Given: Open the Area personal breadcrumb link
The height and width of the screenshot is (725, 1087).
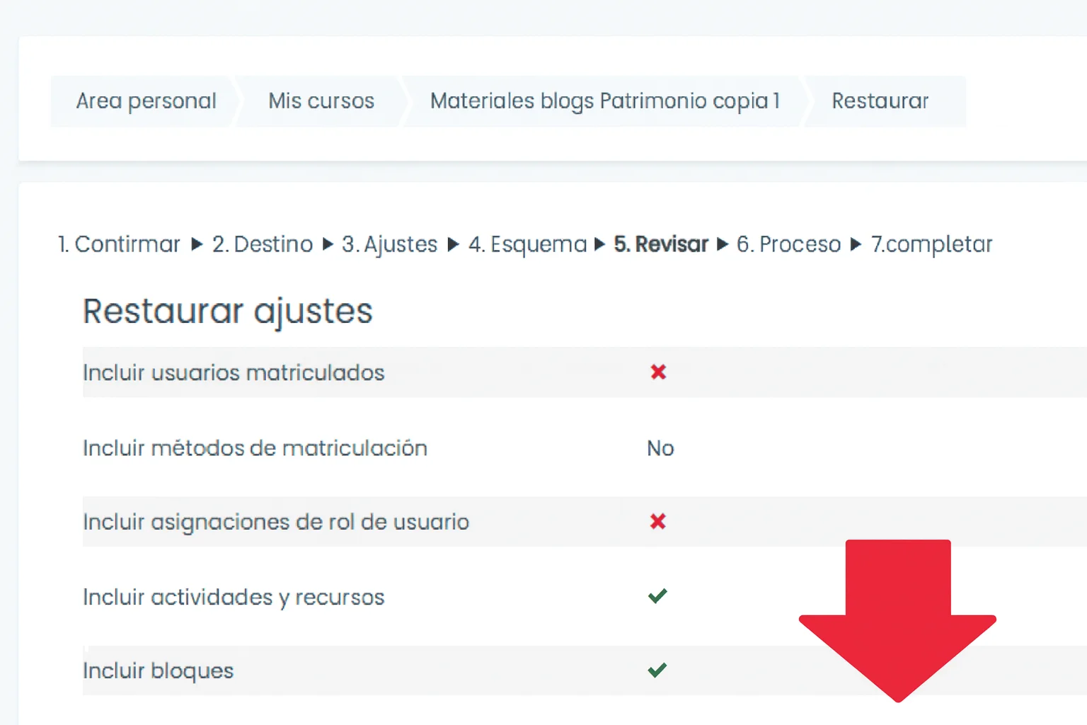Looking at the screenshot, I should pyautogui.click(x=146, y=101).
